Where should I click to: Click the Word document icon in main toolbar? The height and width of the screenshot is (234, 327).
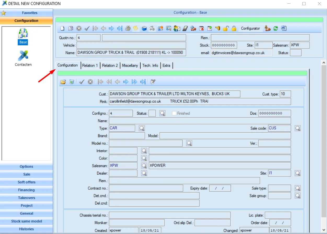(284, 28)
